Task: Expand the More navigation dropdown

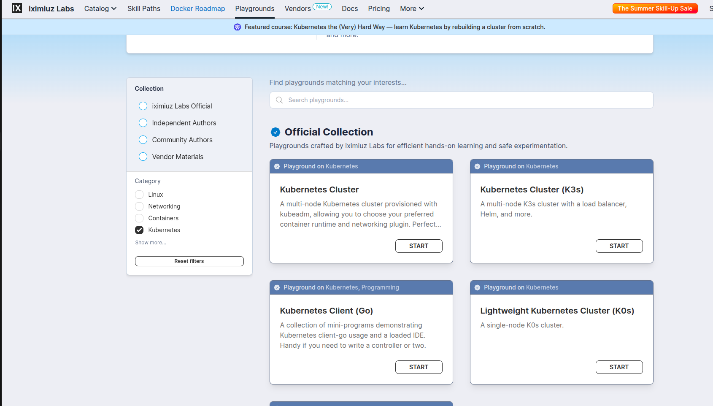Action: 412,8
